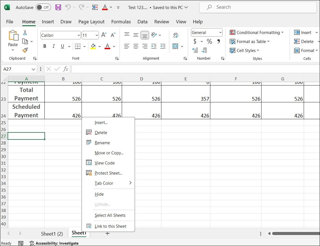Switch to the Formulas ribbon tab

121,22
